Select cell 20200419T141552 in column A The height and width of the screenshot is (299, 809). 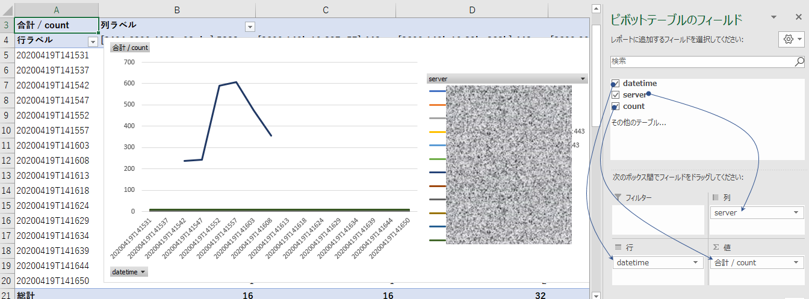[57, 116]
